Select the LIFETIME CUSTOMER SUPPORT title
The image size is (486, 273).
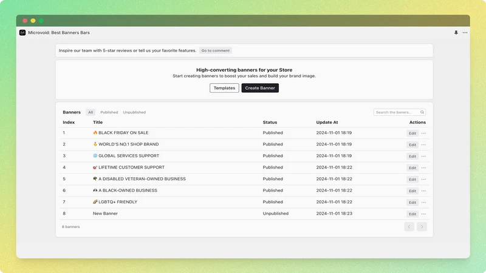[131, 167]
